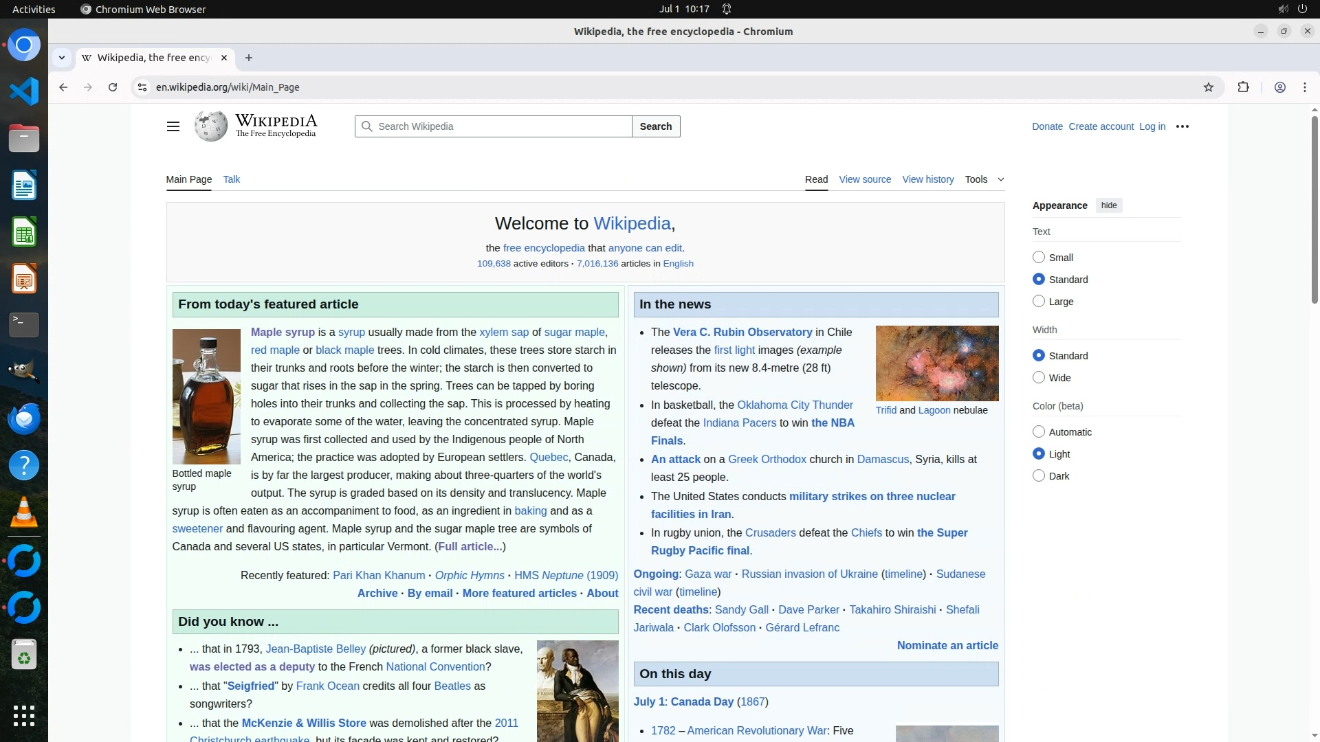The height and width of the screenshot is (742, 1320).
Task: Select Large text size option
Action: pyautogui.click(x=1039, y=302)
